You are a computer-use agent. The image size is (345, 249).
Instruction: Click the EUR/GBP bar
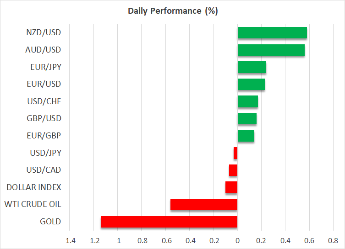(x=246, y=136)
